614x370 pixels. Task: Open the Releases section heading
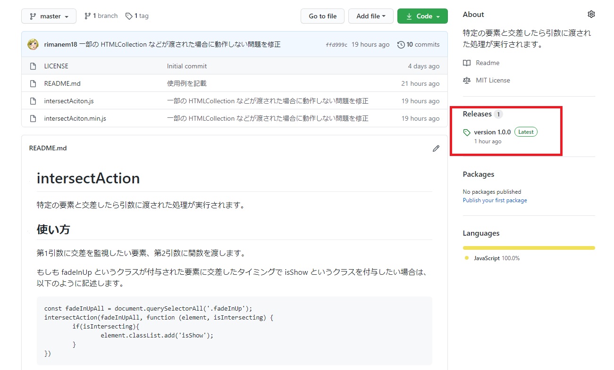coord(477,114)
